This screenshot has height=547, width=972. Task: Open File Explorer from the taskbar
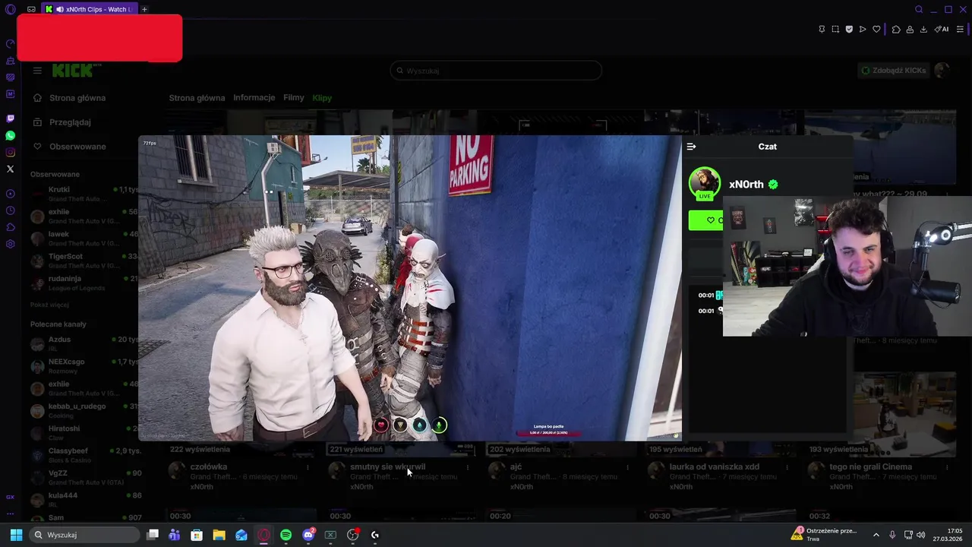pos(219,535)
